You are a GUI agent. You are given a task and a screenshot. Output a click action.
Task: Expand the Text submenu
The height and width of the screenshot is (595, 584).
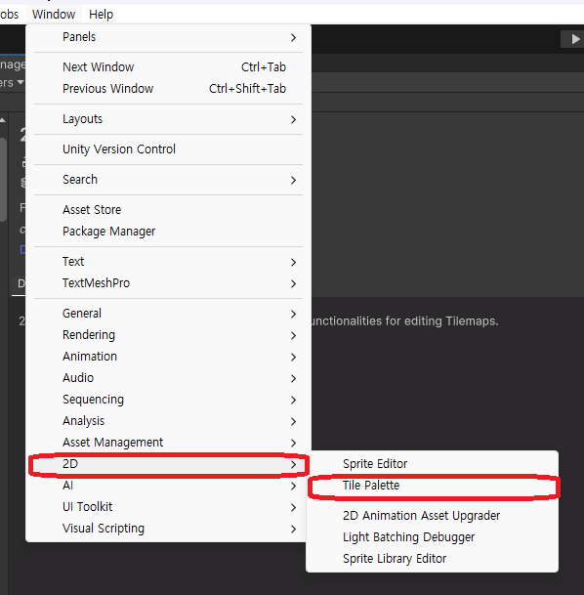pos(168,262)
